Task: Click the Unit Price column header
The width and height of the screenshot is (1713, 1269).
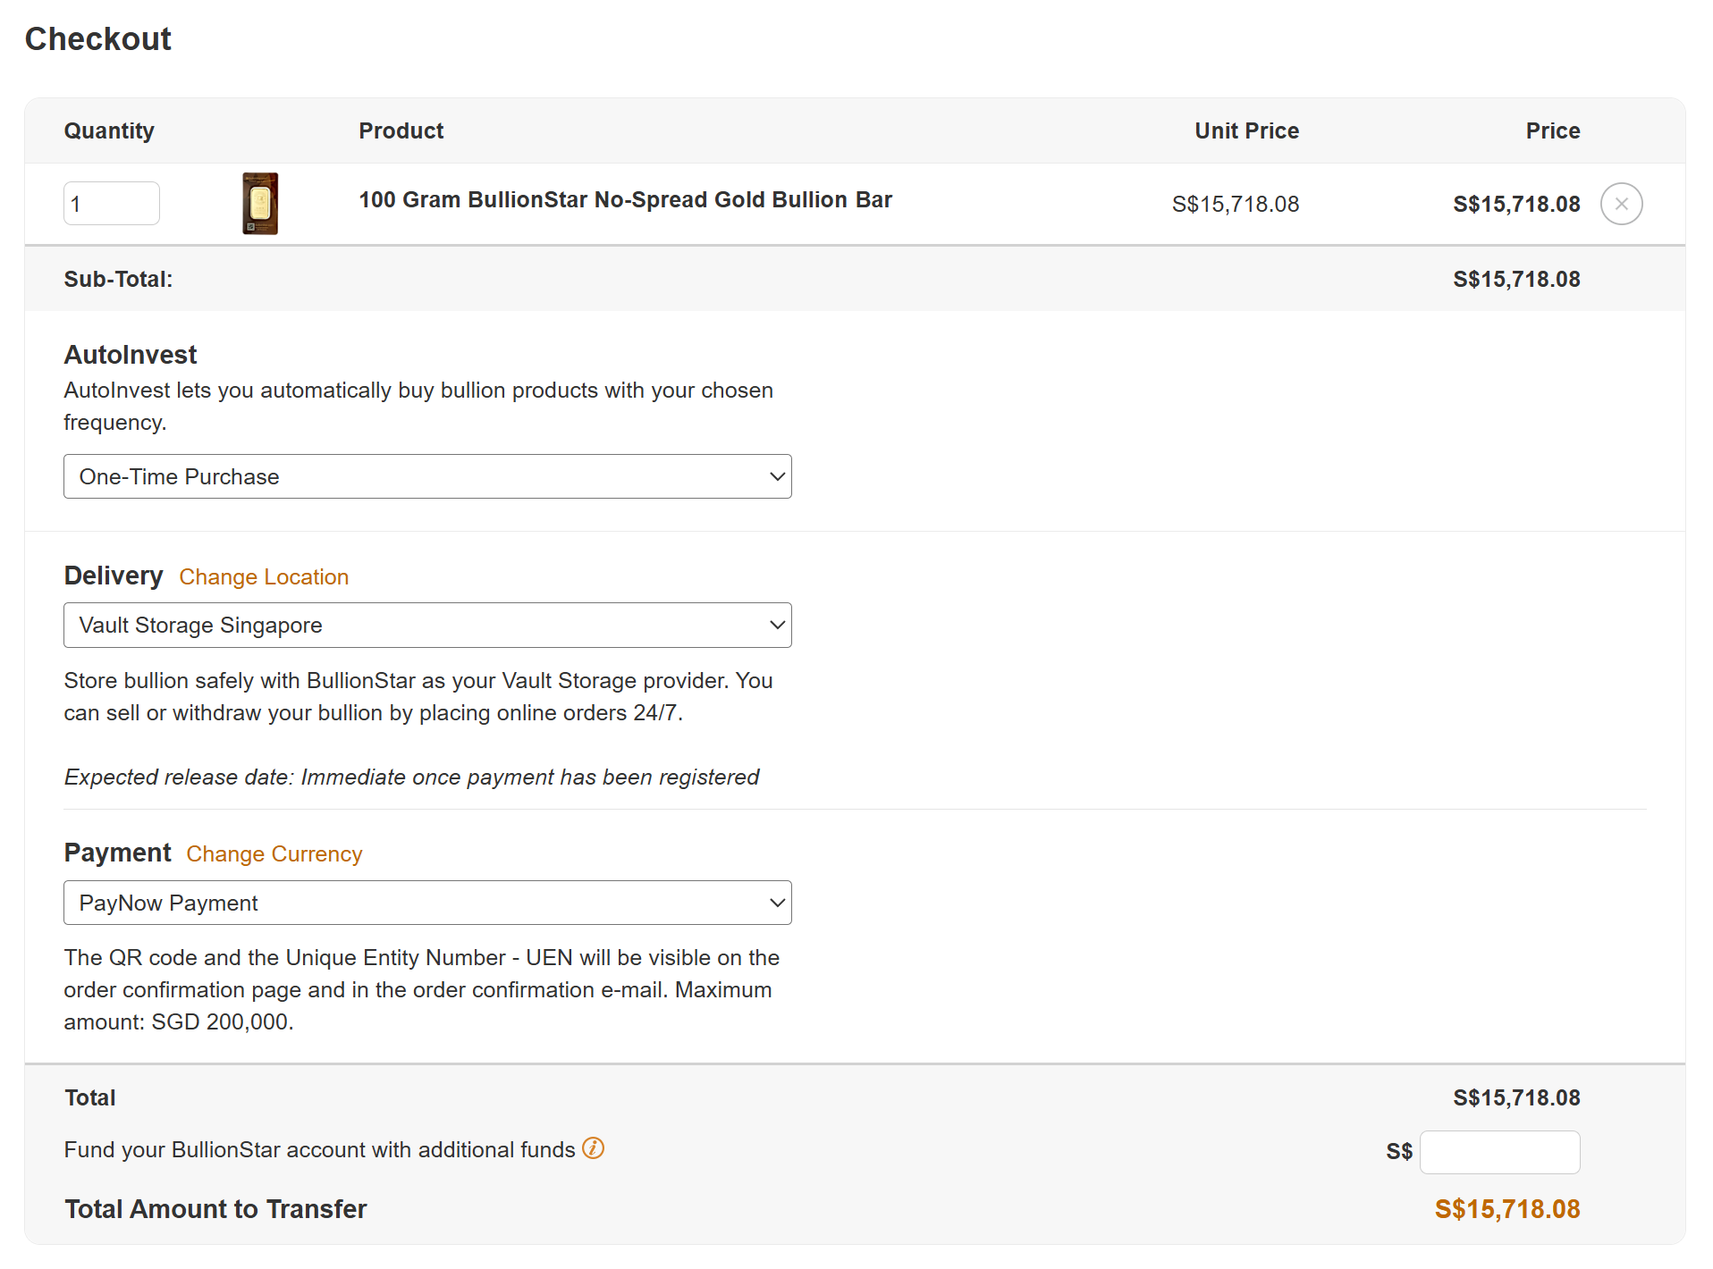Action: (1246, 131)
